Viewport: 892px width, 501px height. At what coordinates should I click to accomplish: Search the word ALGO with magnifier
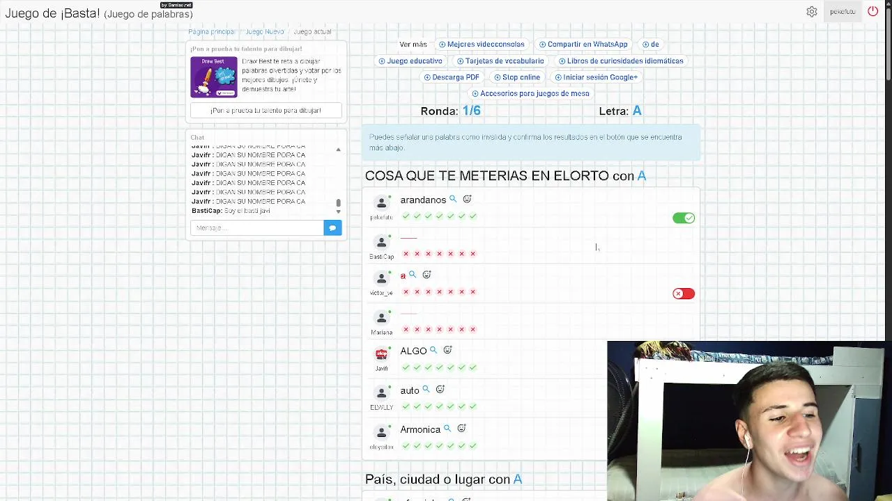433,350
